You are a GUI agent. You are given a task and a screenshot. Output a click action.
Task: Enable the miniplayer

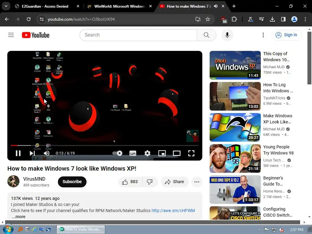(162, 153)
